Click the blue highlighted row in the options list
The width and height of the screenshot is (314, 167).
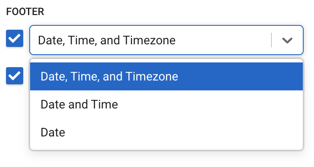pyautogui.click(x=166, y=76)
